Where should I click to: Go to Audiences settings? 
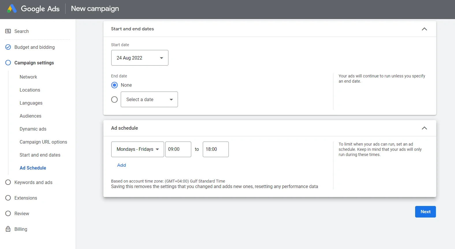[x=30, y=116]
